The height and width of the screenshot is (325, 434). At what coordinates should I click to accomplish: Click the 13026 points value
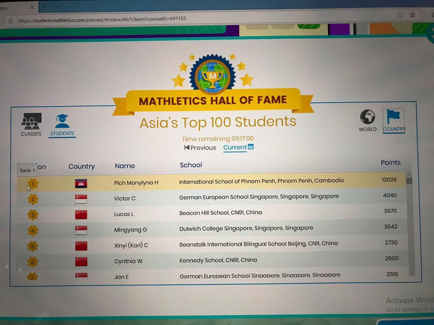(x=389, y=180)
